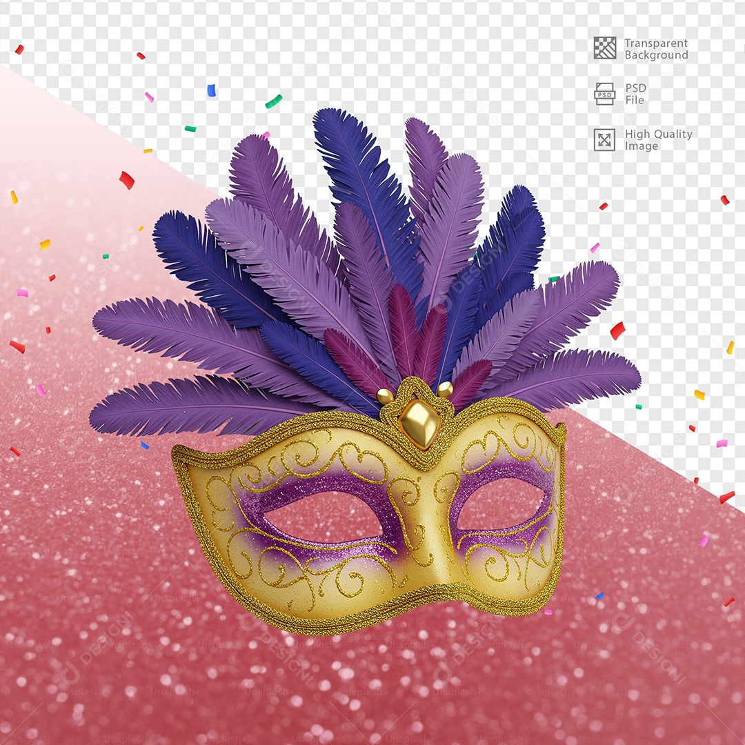
Task: Select the "Transparent Background" text label
Action: 656,49
